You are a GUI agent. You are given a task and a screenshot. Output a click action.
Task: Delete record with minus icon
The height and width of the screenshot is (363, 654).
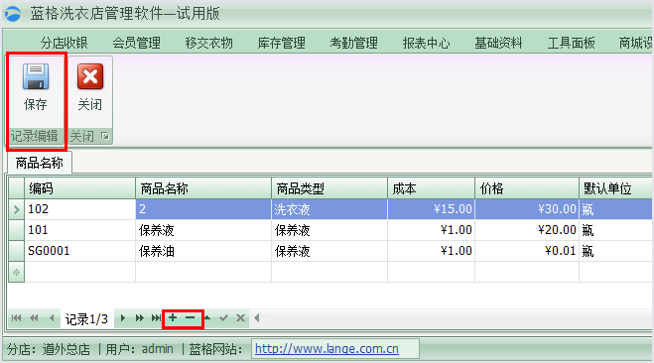click(191, 318)
